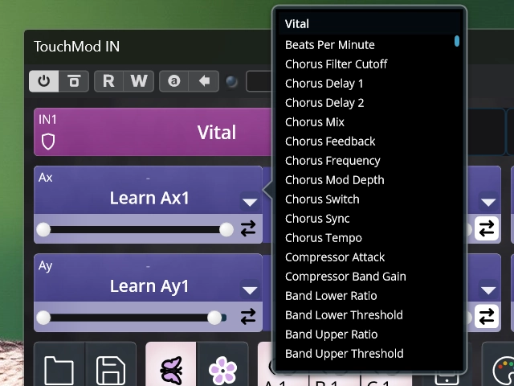Screen dimensions: 514x386
Task: Choose Chorus Filter Cutoff parameter
Action: click(369, 64)
